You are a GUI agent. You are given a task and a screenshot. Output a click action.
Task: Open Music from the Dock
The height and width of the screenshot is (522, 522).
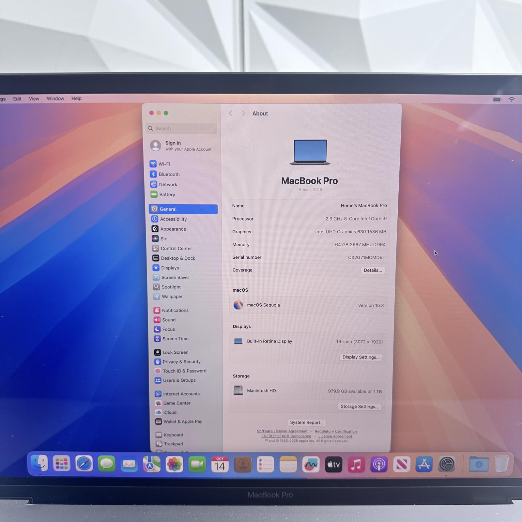point(356,465)
